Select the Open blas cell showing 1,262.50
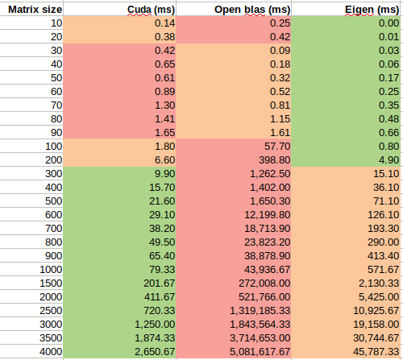Viewport: 403px width, 360px height. (x=234, y=174)
